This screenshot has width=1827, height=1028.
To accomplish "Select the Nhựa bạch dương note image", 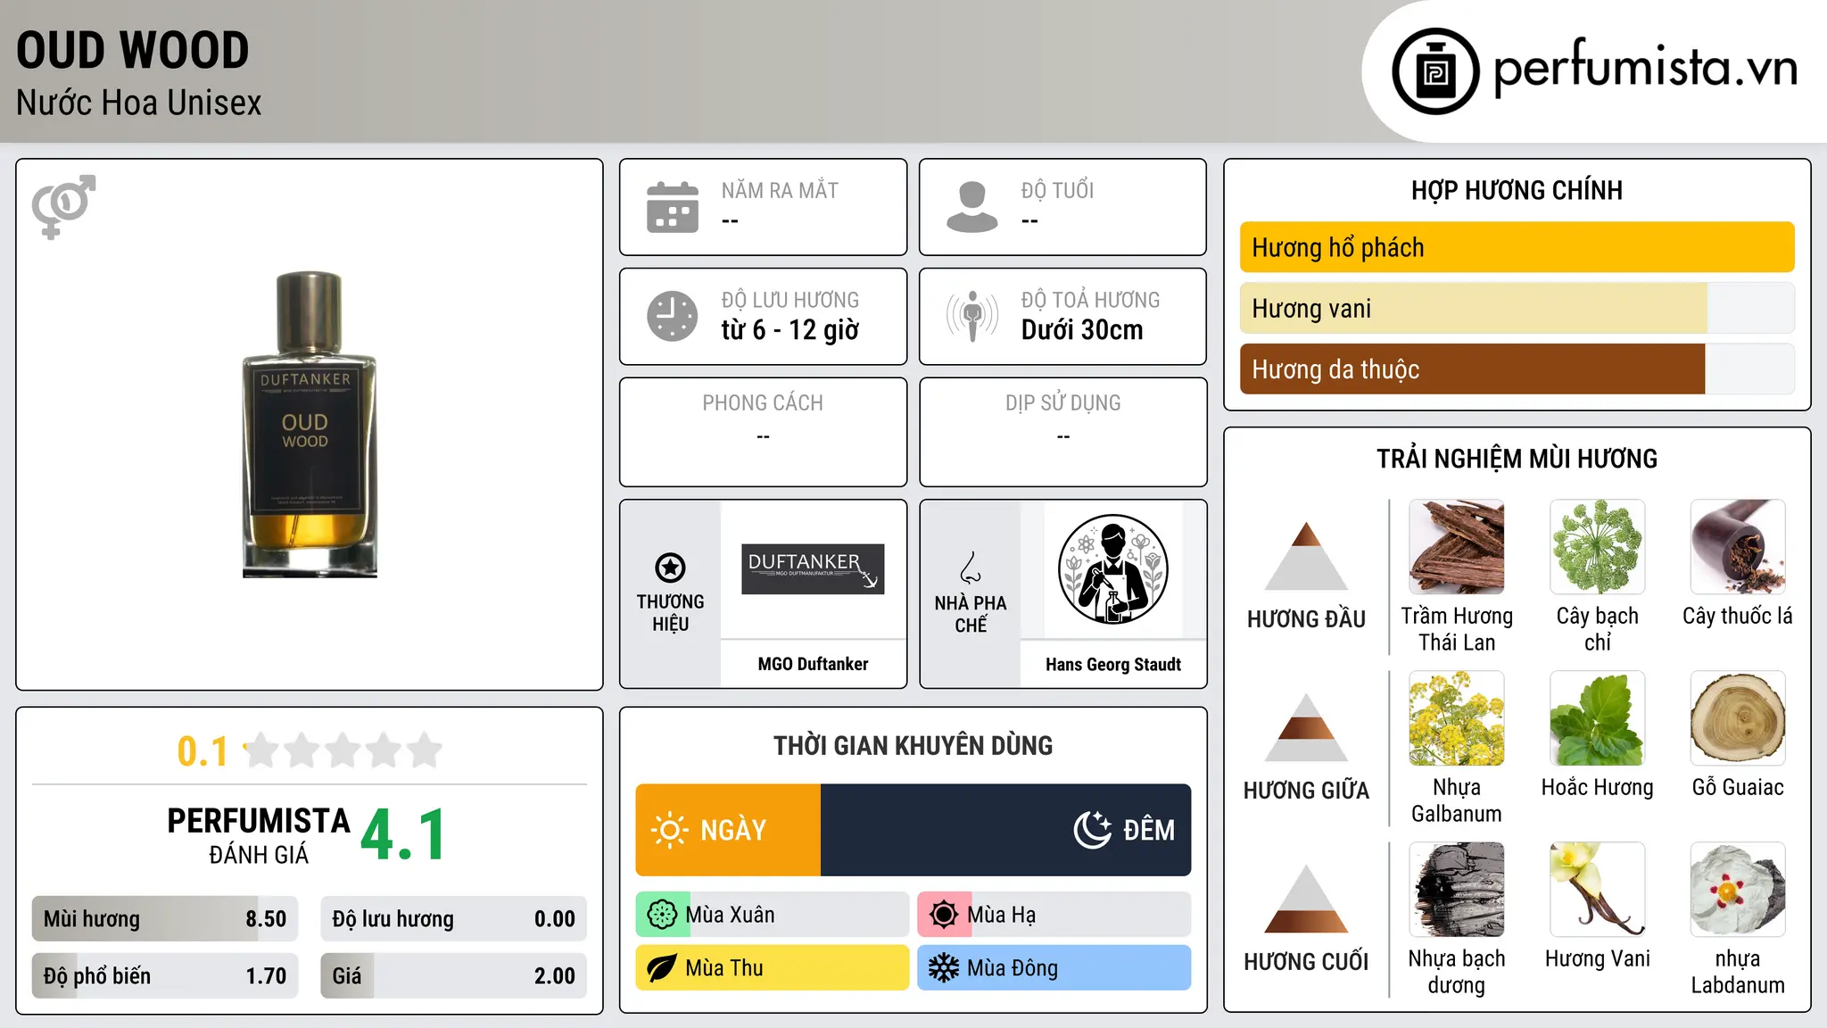I will pos(1457,890).
